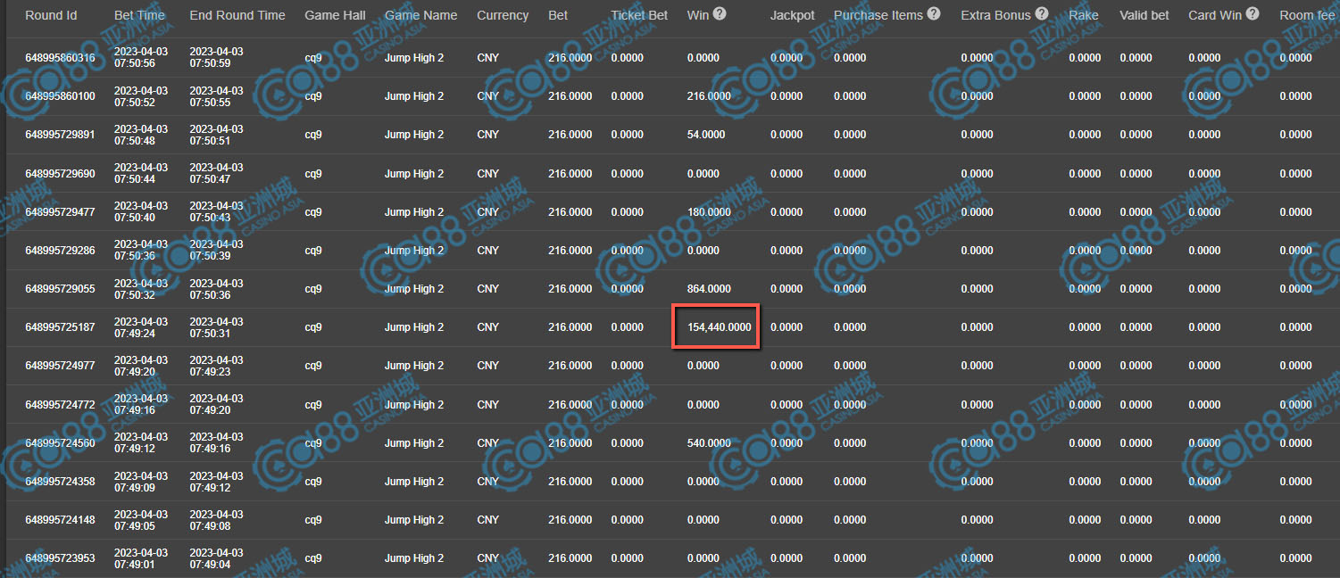Click the Rake column header
This screenshot has width=1340, height=578.
pos(1084,15)
